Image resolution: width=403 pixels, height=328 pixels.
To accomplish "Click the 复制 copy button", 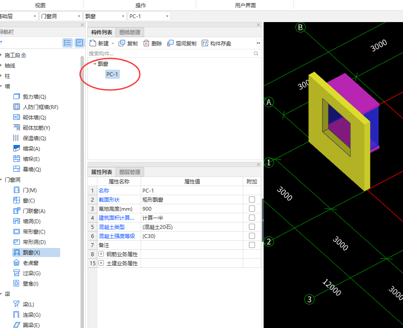I will click(x=128, y=43).
